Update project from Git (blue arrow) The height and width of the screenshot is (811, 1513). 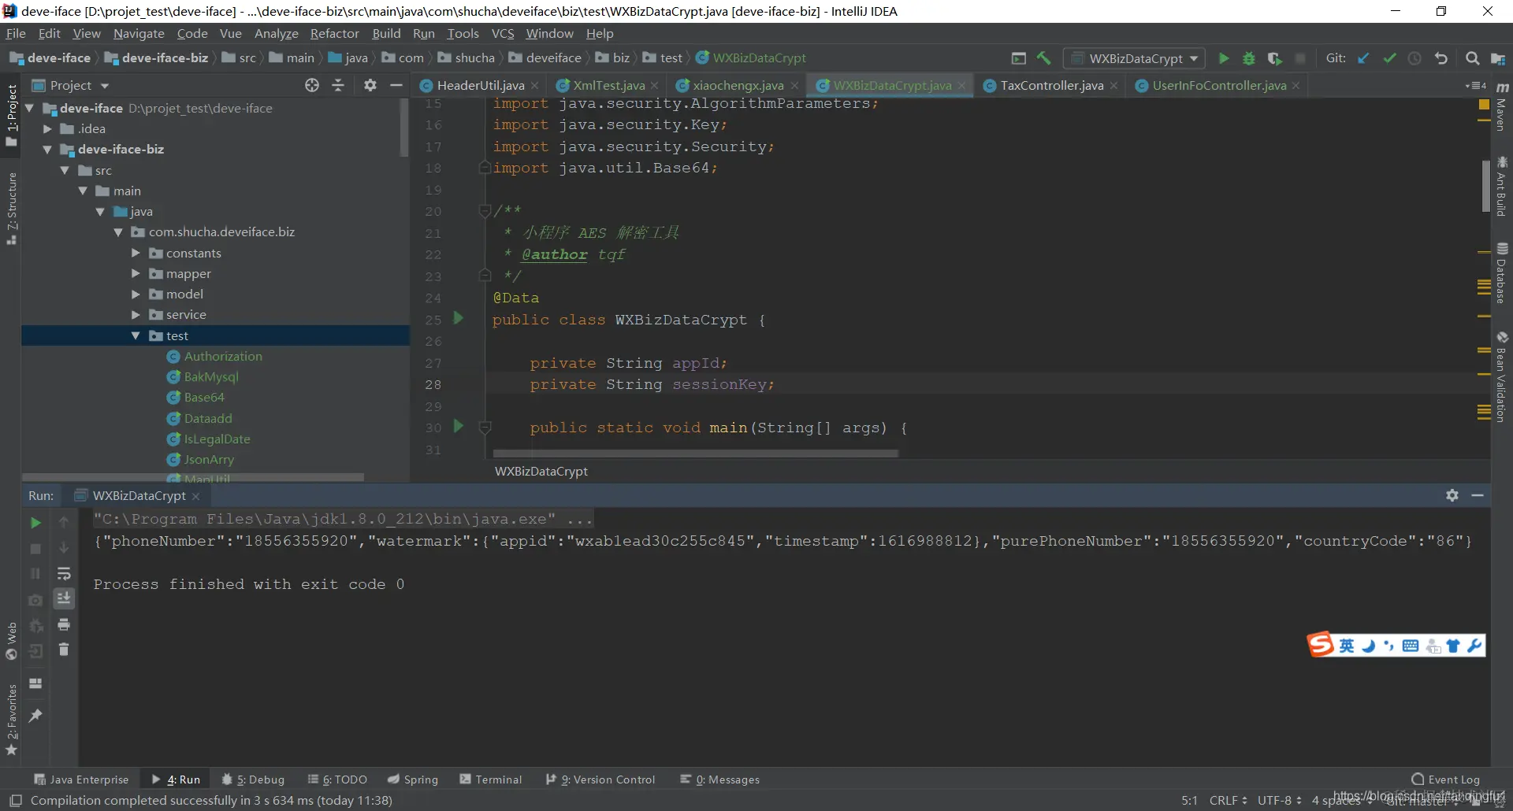click(x=1364, y=58)
